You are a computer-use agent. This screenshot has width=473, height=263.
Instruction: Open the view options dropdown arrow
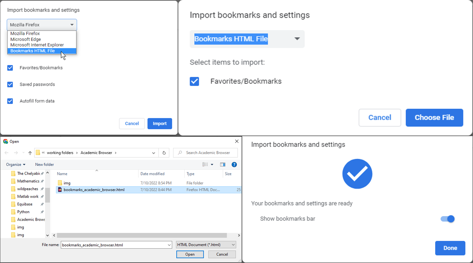[212, 165]
